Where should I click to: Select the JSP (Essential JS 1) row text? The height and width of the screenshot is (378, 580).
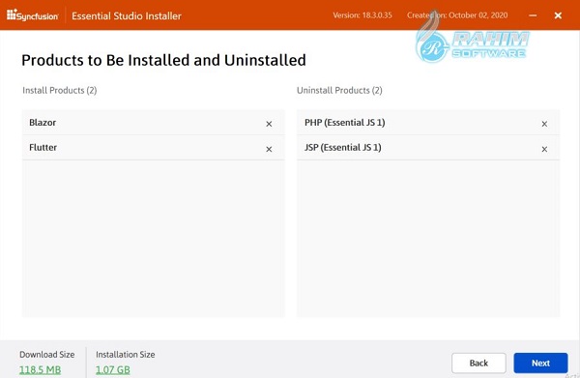(x=343, y=147)
